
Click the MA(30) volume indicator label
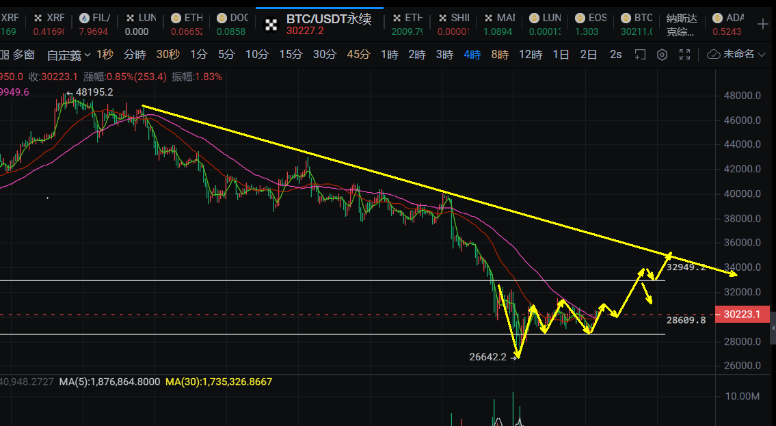tap(219, 382)
